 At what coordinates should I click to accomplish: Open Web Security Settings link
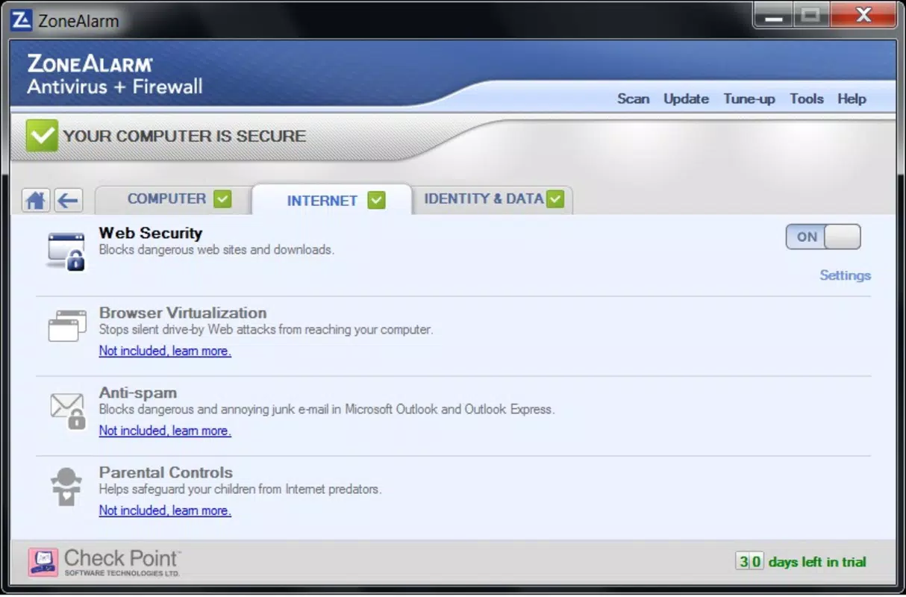[845, 275]
